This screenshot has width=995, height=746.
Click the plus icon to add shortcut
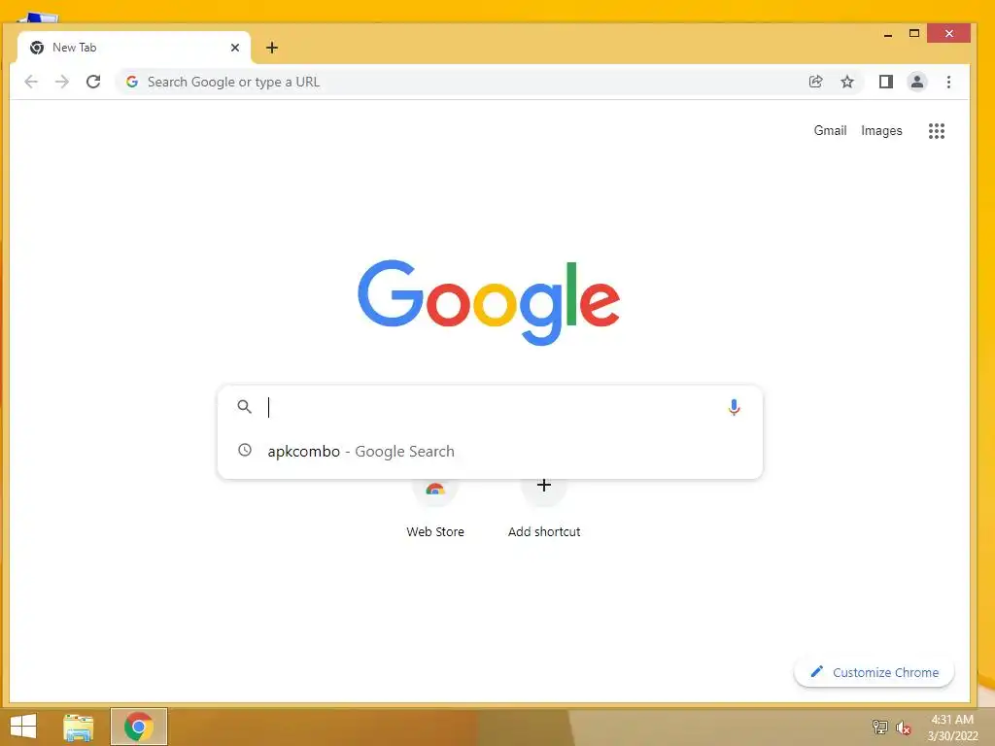[x=544, y=486]
